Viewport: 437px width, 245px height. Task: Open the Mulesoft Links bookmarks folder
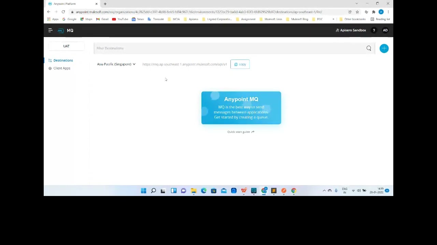[x=270, y=19]
